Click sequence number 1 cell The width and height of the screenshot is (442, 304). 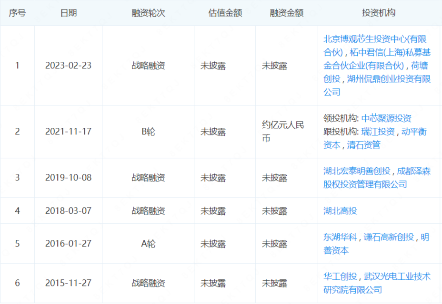click(17, 66)
